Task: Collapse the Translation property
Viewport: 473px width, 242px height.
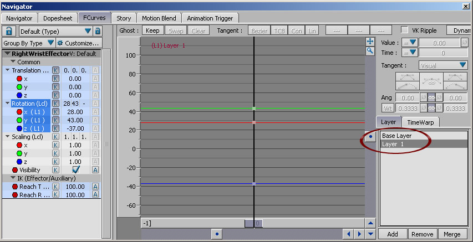Action: click(8, 70)
